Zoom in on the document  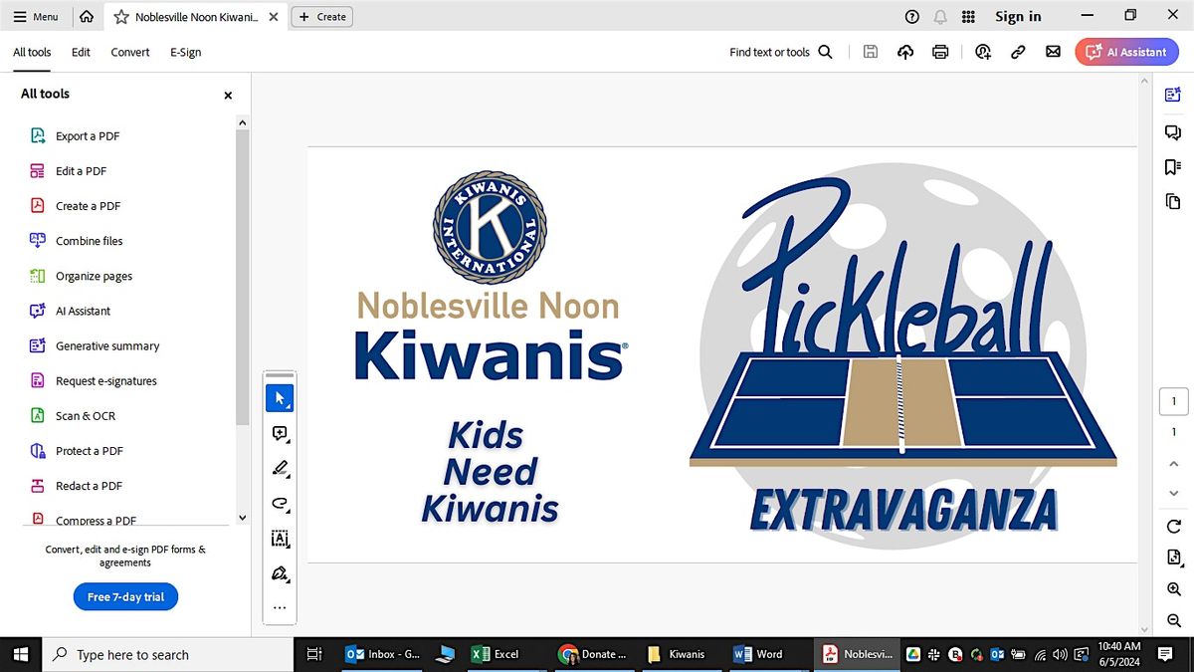(1174, 589)
